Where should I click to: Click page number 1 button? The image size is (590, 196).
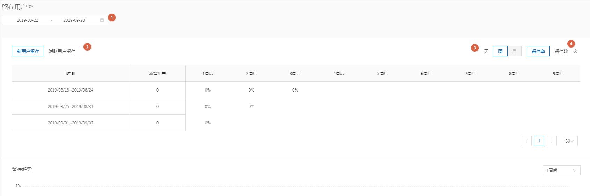[539, 141]
